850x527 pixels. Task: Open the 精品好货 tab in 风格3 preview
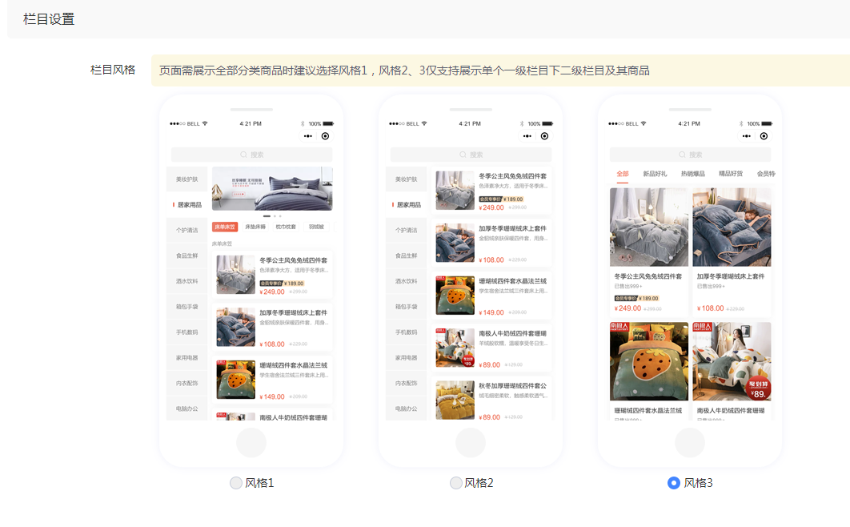click(731, 174)
